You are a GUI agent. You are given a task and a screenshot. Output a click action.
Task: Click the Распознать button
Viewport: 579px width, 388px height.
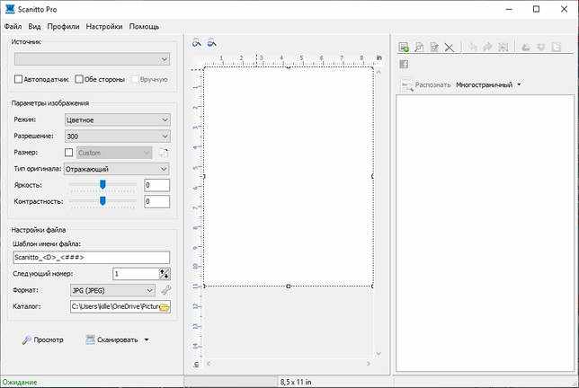pyautogui.click(x=427, y=84)
